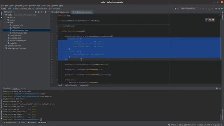Viewport: 224px width, 126px height.
Task: Open the VCS menu
Action: click(x=49, y=6)
